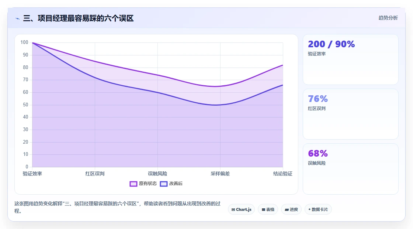This screenshot has width=413, height=229.
Task: Select the 数据卡片 tag chip
Action: pyautogui.click(x=318, y=209)
